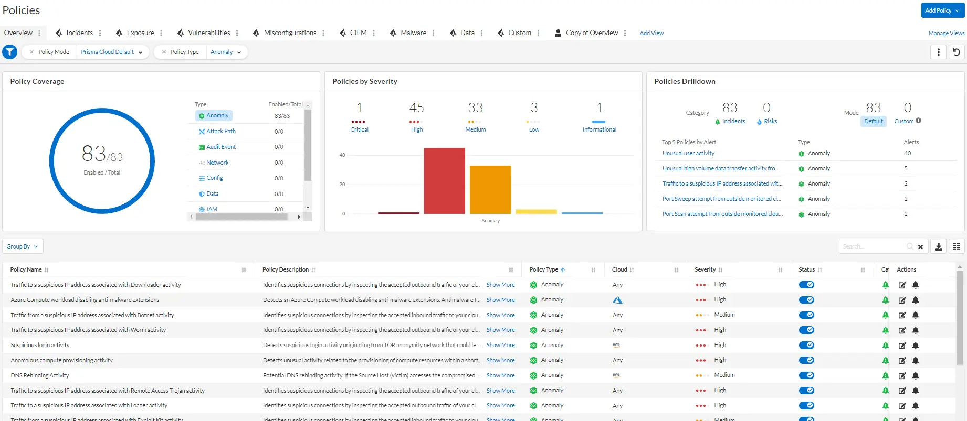Open the Unusual user activity policy link

point(688,154)
